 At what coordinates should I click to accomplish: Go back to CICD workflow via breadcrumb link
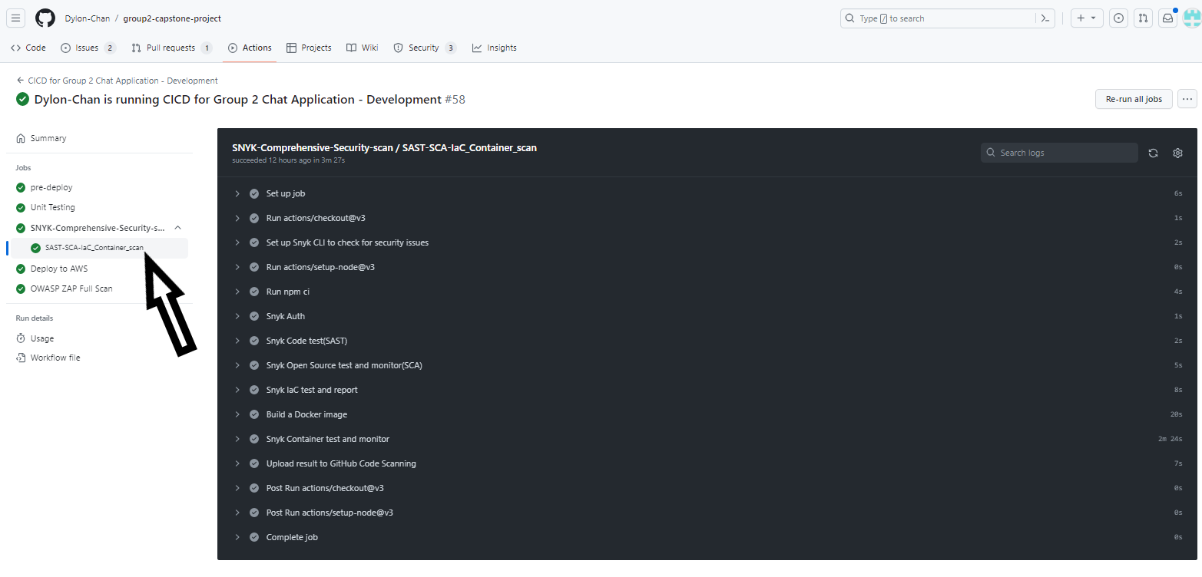tap(121, 80)
